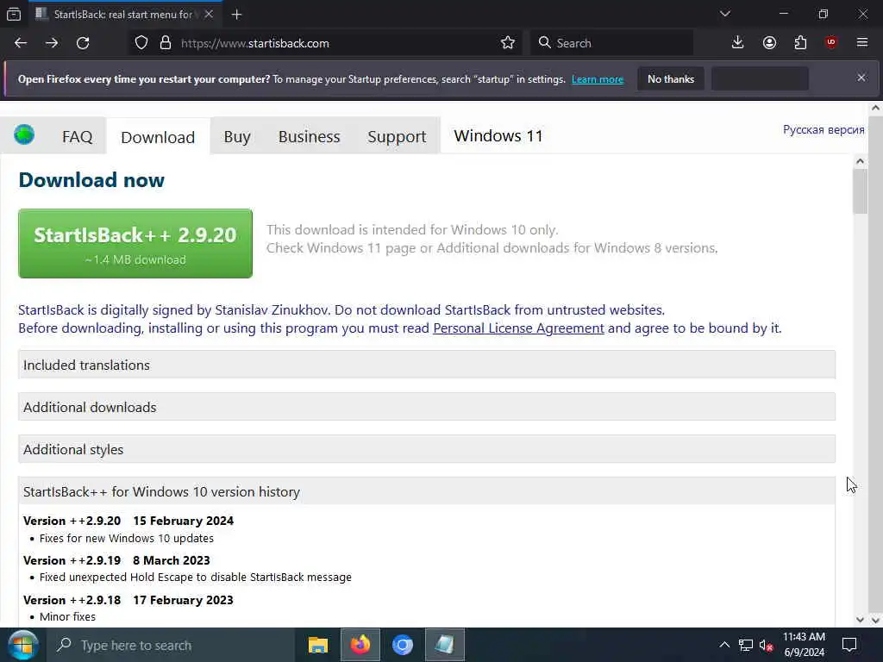883x662 pixels.
Task: Download StartIsBack++ 2.9.20 green button
Action: click(135, 243)
